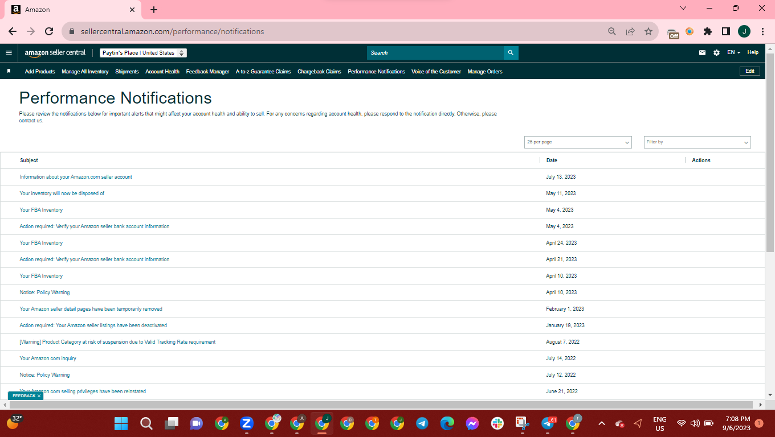Click the bookmark flag icon beside Add Products

tap(9, 72)
